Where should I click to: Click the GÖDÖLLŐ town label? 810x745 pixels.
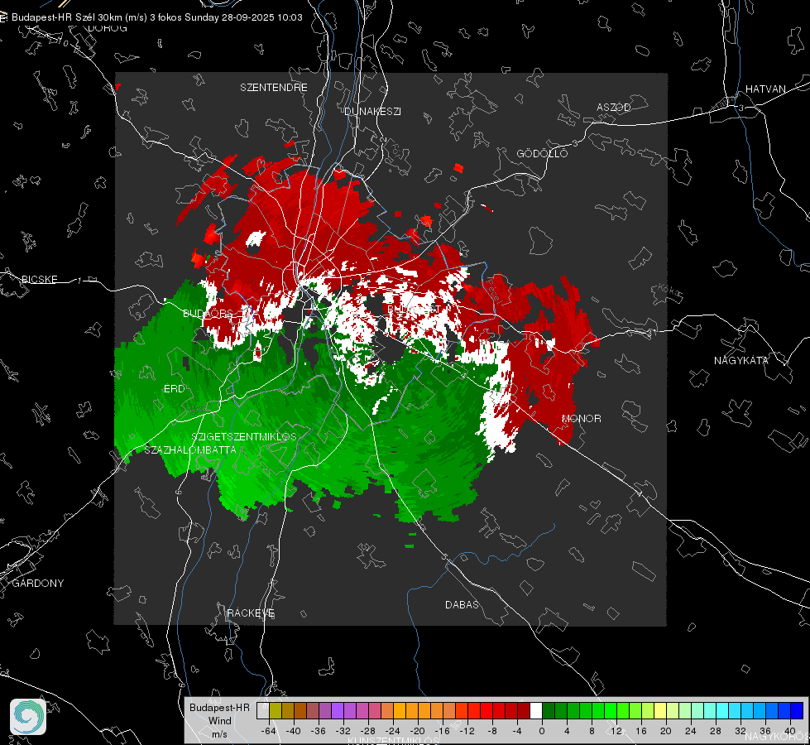(x=542, y=153)
